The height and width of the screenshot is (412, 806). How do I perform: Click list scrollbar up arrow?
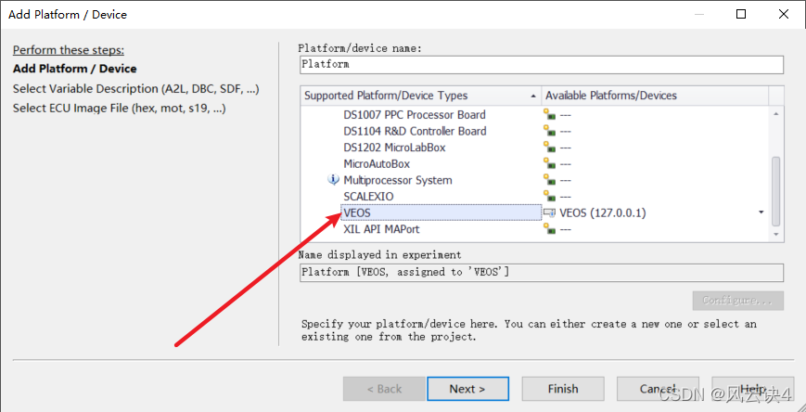tap(775, 114)
